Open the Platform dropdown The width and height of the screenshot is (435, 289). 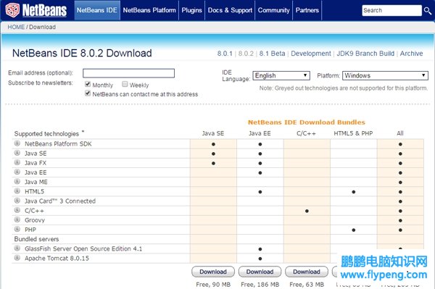click(x=385, y=75)
